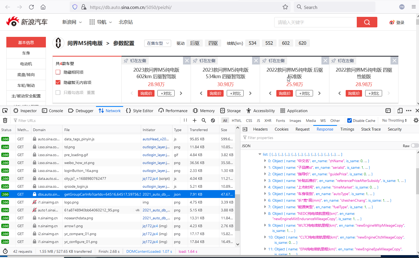419x258 pixels.
Task: Pin 2023款 534km 四驱智驾版 to left
Action: point(204,61)
